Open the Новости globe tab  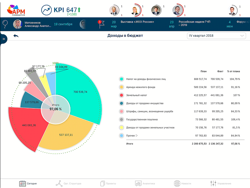[x=182, y=183]
